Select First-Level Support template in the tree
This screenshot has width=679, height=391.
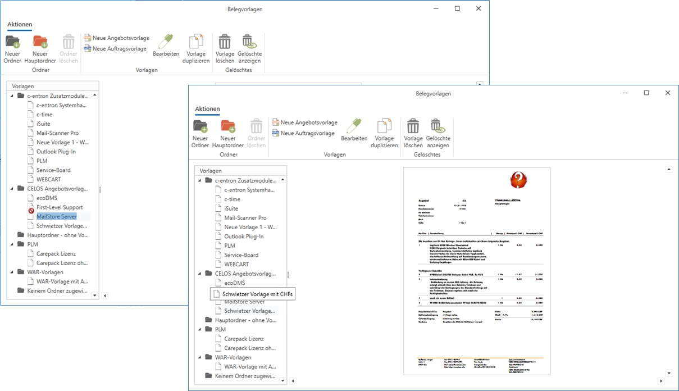coord(60,207)
